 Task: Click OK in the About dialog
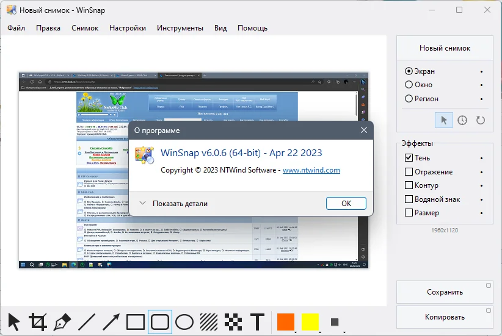point(346,203)
